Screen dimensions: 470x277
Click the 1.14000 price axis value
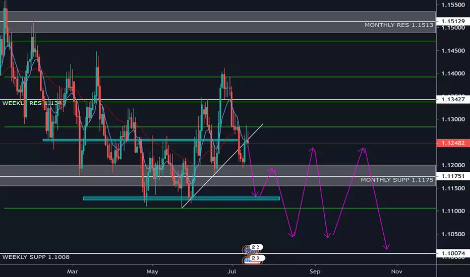(x=453, y=74)
